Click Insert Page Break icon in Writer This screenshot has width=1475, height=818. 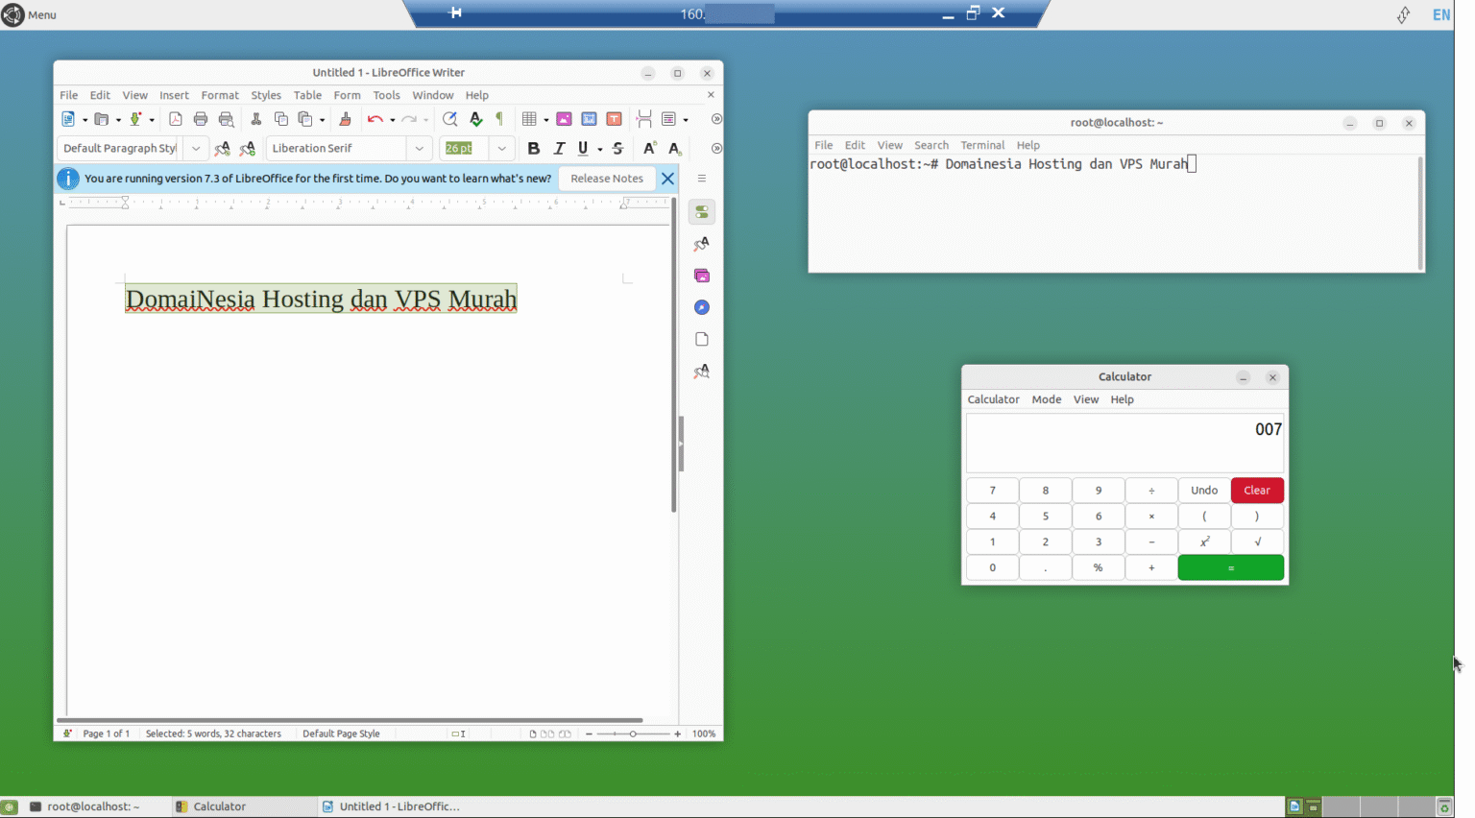(x=644, y=119)
